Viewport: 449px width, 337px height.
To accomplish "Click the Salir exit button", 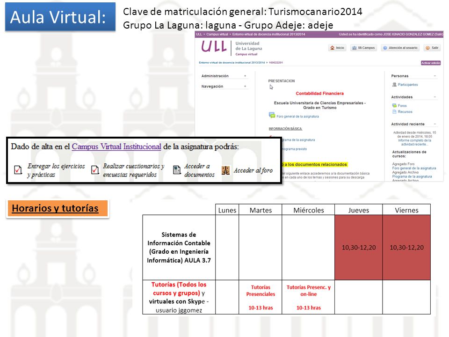I will pos(432,48).
